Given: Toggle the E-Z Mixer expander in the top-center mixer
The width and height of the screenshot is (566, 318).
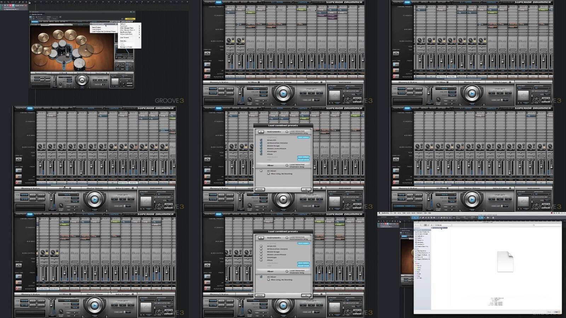Looking at the screenshot, I should point(259,82).
